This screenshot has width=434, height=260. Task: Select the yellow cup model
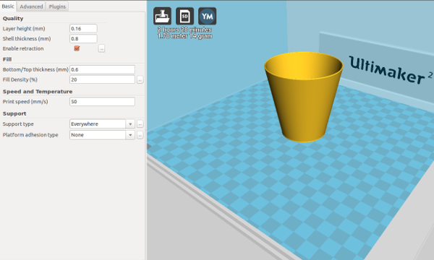click(x=304, y=97)
